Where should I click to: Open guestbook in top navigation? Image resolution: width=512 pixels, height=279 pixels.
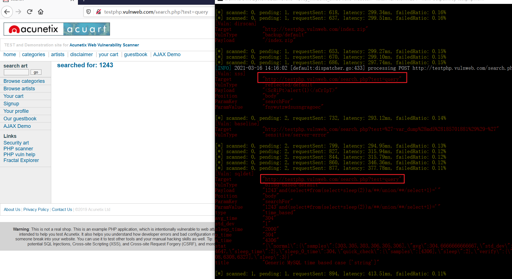coord(136,54)
